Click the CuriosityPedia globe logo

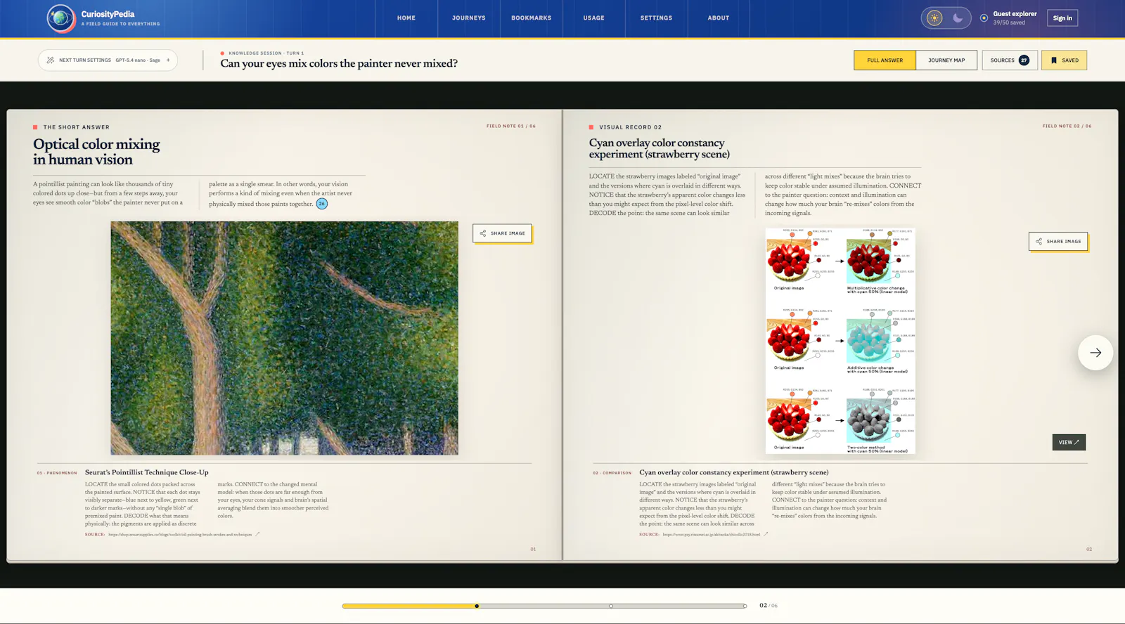tap(61, 18)
